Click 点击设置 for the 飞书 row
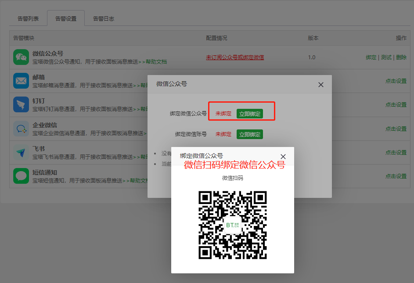The image size is (414, 283). click(396, 153)
